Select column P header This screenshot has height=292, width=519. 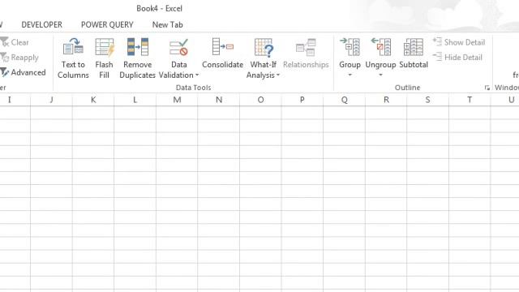(x=302, y=100)
